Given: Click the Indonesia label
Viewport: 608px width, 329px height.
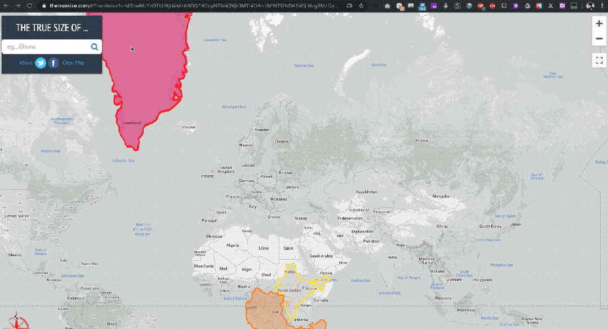Looking at the screenshot, I should tap(465, 310).
